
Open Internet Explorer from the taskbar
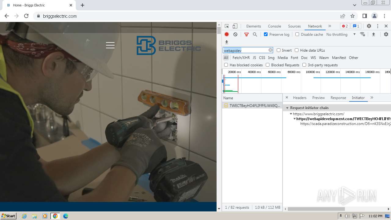24,216
